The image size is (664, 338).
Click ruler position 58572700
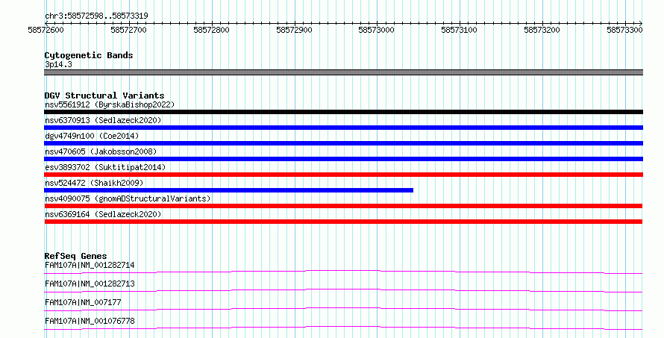(x=128, y=30)
